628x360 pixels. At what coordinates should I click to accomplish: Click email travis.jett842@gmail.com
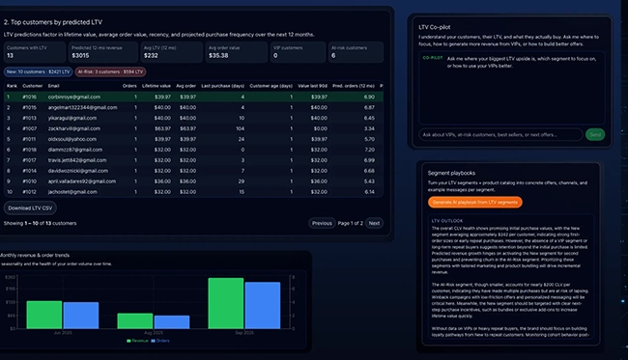(77, 160)
